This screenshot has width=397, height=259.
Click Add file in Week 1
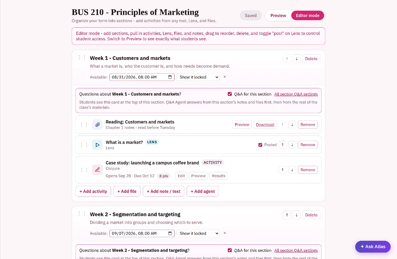[x=127, y=191]
